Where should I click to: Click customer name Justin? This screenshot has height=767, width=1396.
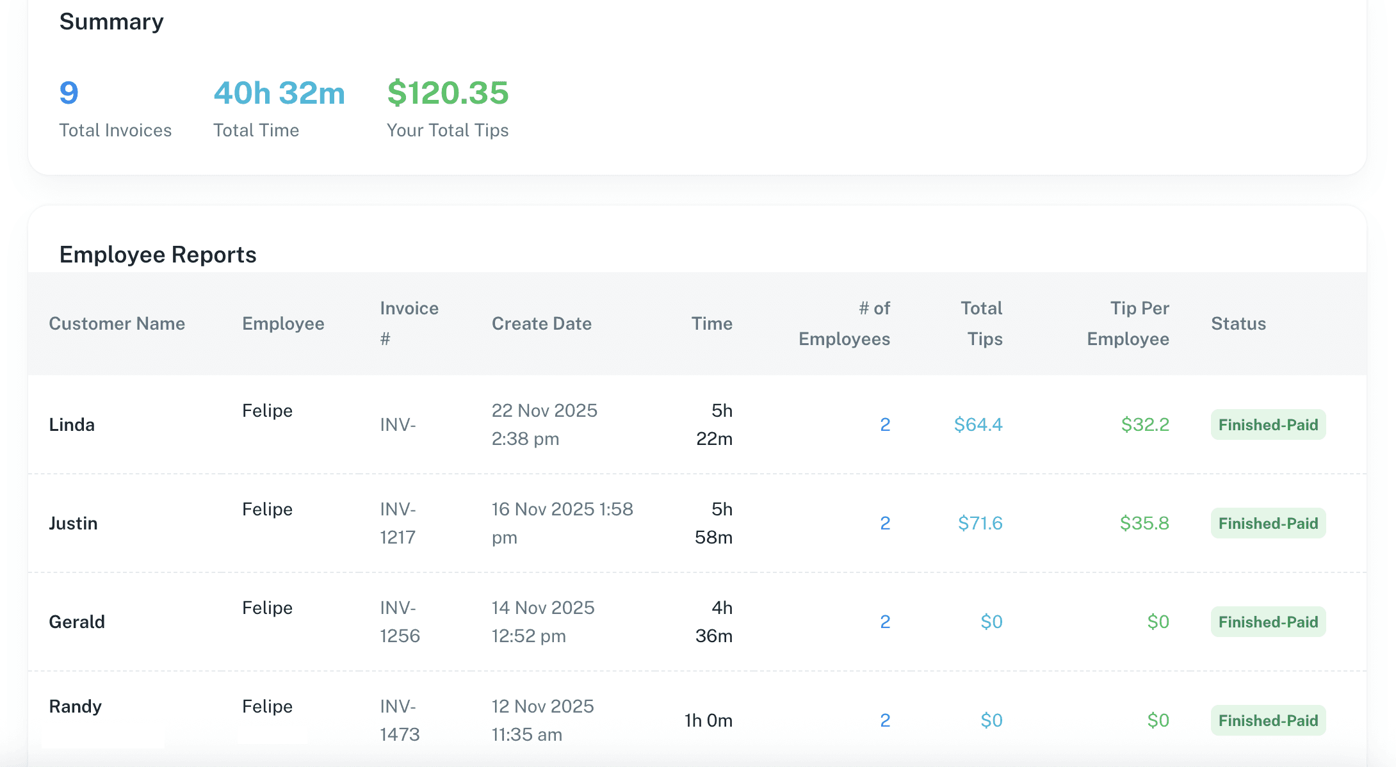[x=74, y=523]
